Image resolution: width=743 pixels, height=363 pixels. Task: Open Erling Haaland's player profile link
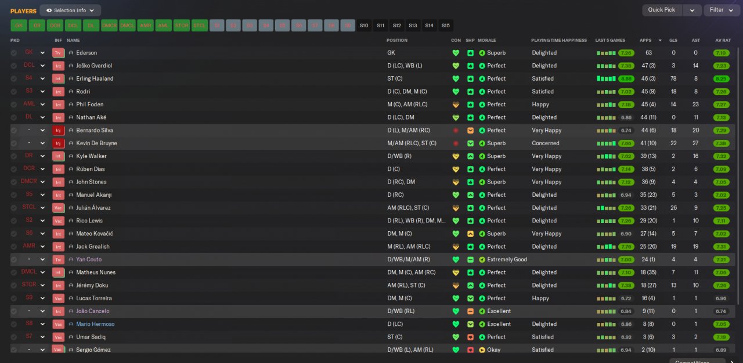[x=95, y=79]
